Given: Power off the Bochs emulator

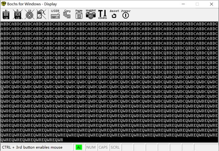Looking at the screenshot, I should point(126,14).
